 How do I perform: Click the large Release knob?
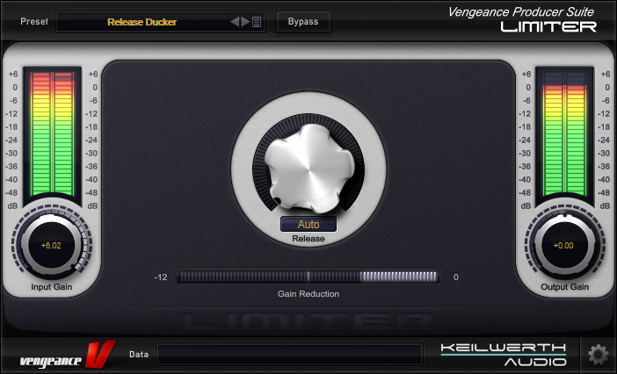pos(308,162)
